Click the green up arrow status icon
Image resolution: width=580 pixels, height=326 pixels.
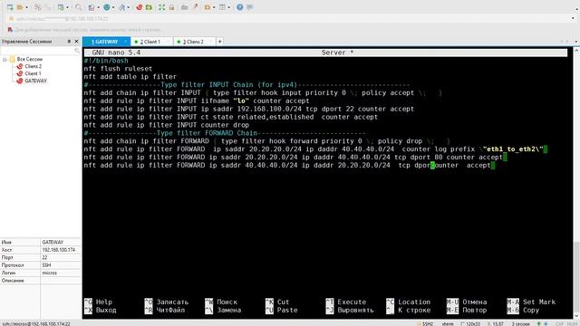click(538, 324)
